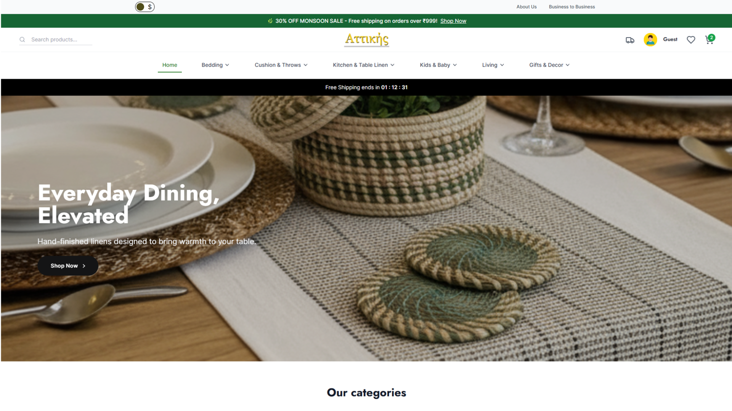732x411 pixels.
Task: Open the Business to Business link
Action: click(x=571, y=7)
